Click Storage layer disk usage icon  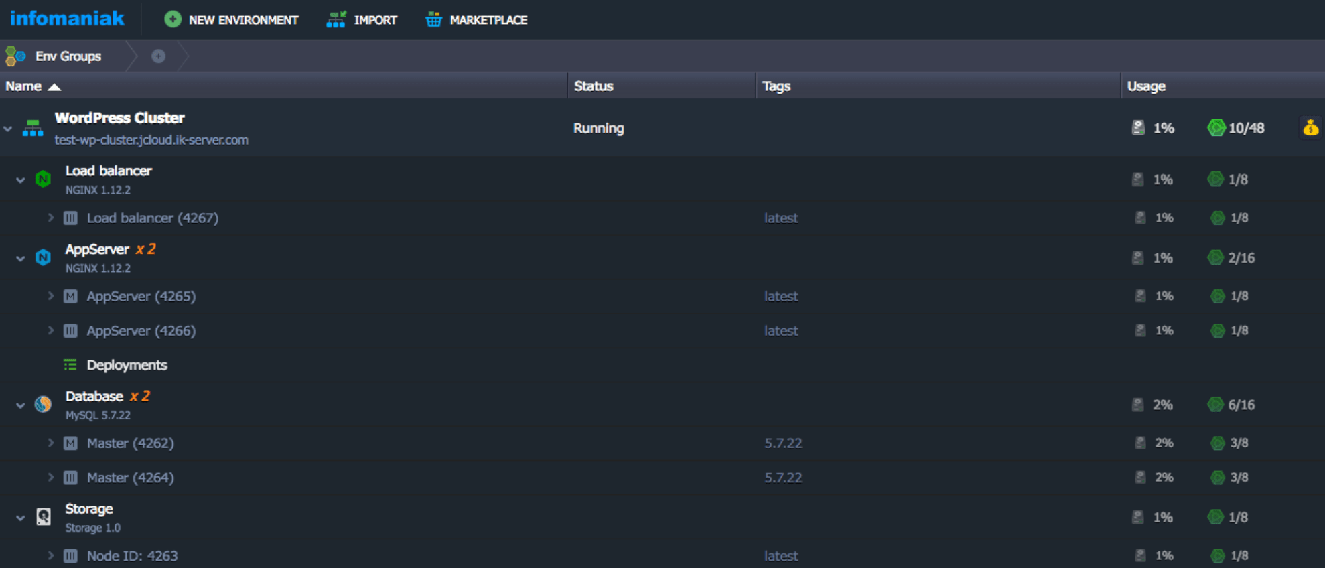(1137, 517)
